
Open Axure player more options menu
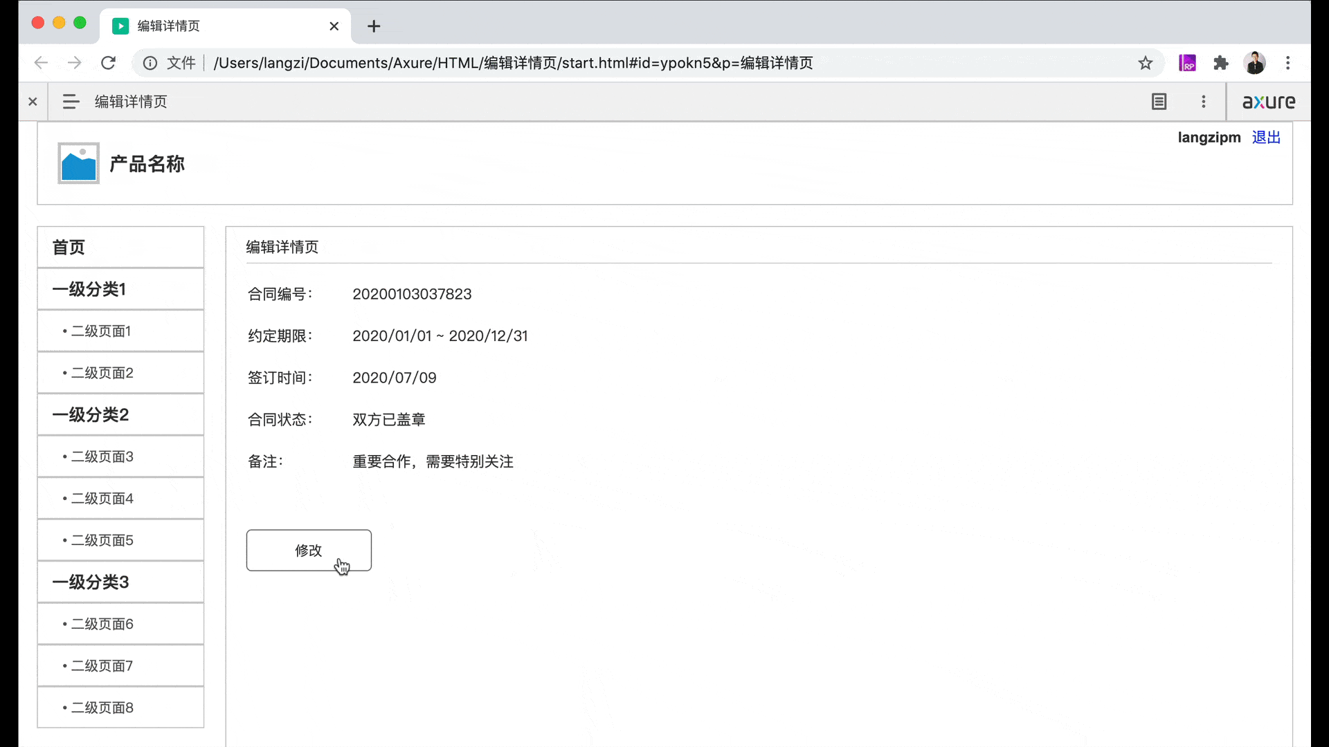coord(1204,102)
